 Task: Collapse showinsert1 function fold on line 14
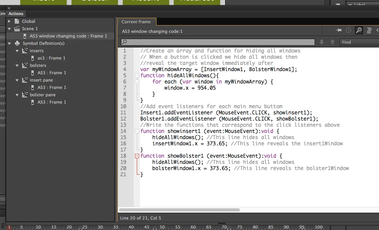(137, 131)
